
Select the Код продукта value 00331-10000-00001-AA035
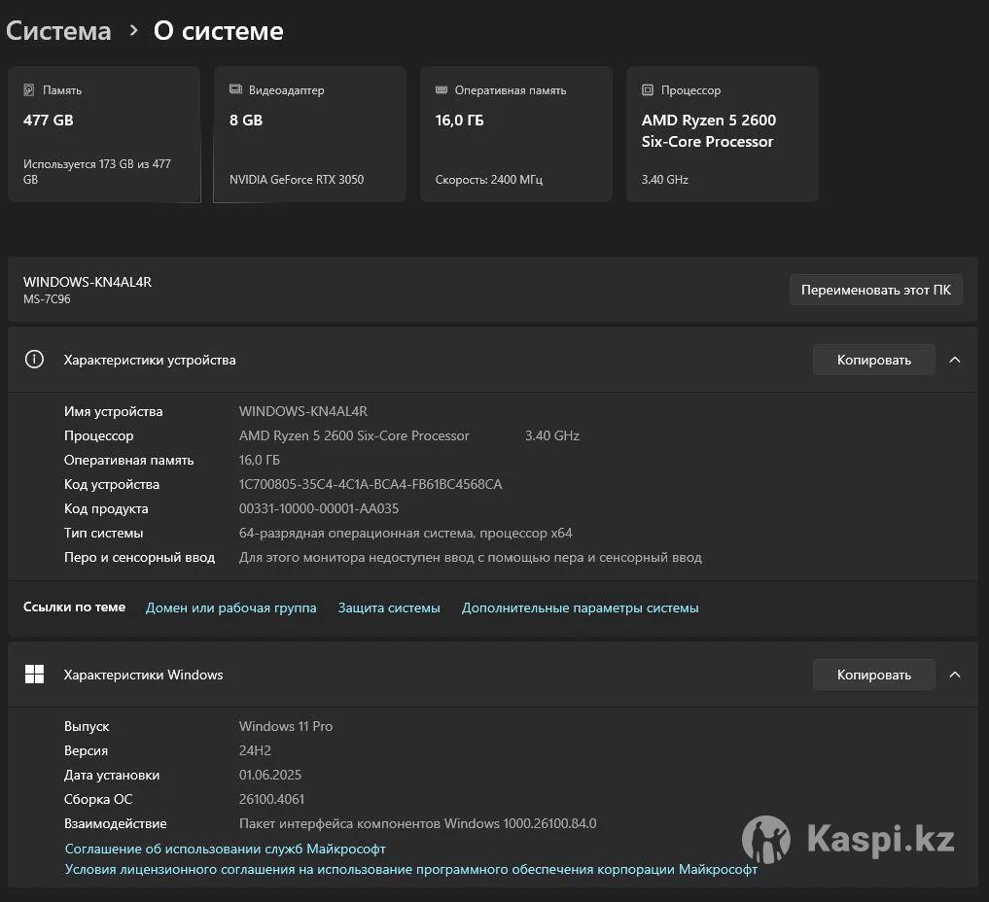coord(319,508)
